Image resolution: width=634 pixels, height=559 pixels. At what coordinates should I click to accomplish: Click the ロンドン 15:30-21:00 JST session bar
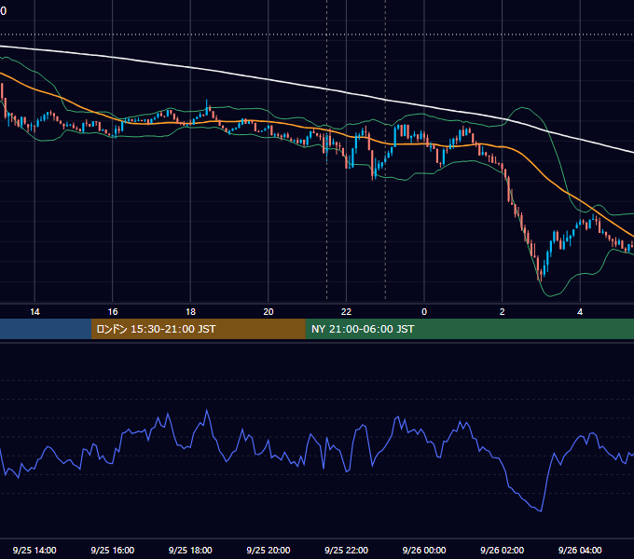coord(198,329)
